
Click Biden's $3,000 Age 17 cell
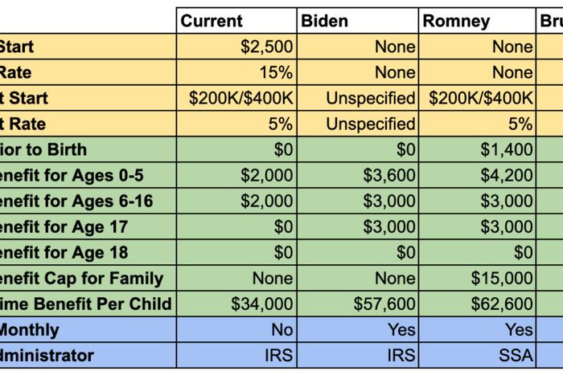coord(357,226)
